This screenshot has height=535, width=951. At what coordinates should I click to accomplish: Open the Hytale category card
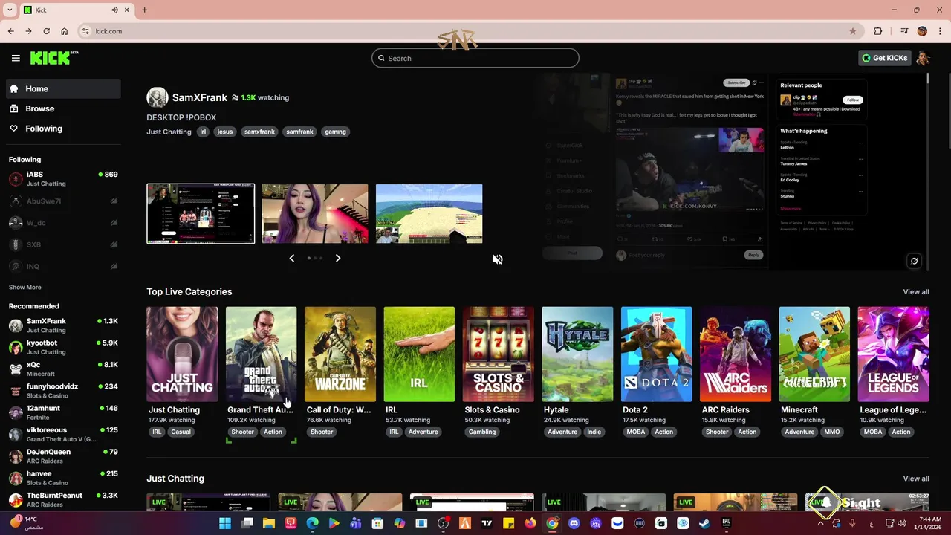[x=577, y=354]
